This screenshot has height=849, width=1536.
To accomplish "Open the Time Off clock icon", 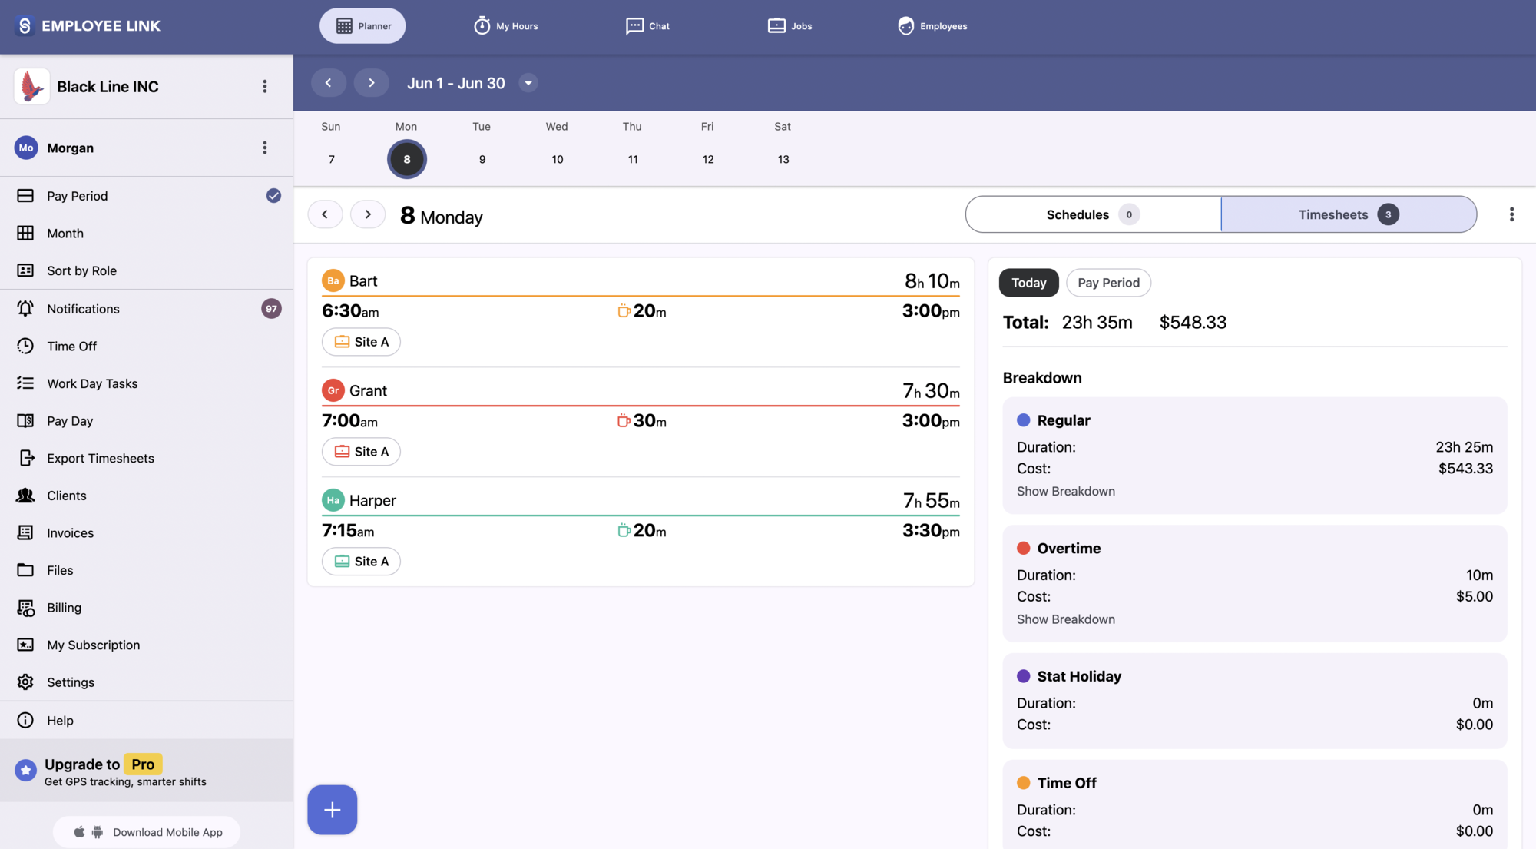I will 25,346.
